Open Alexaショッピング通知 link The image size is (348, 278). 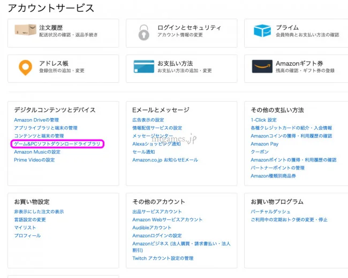point(156,144)
